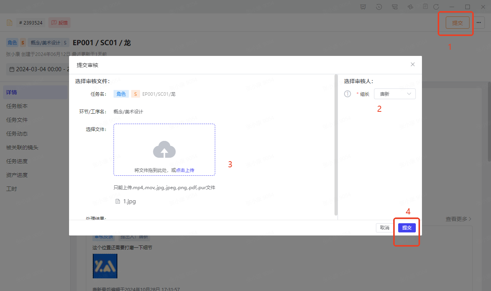Select the 任务版本 sidebar tab

(17, 106)
